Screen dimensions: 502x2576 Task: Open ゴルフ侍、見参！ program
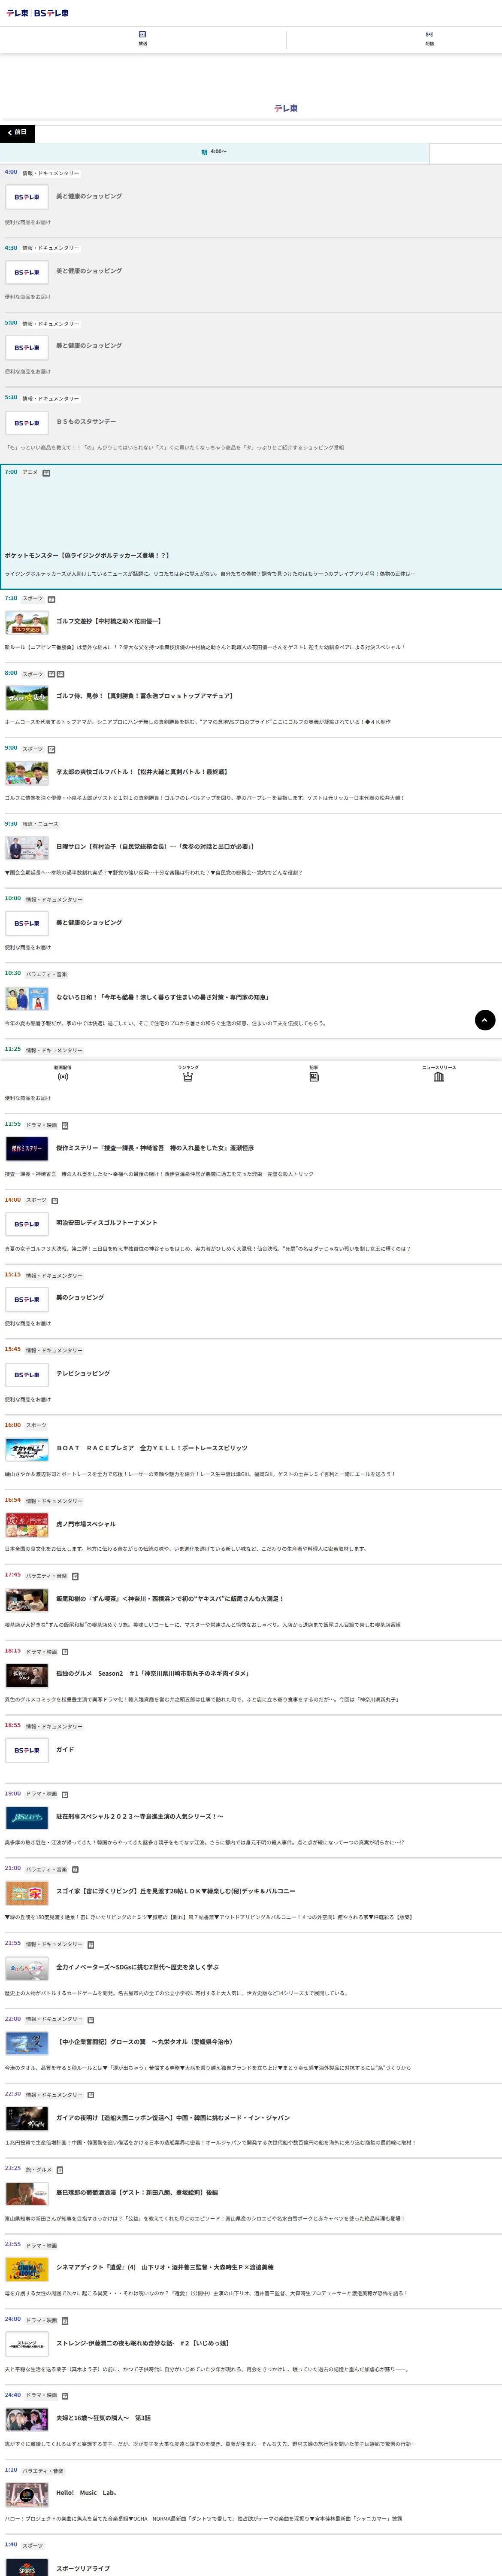(x=144, y=696)
